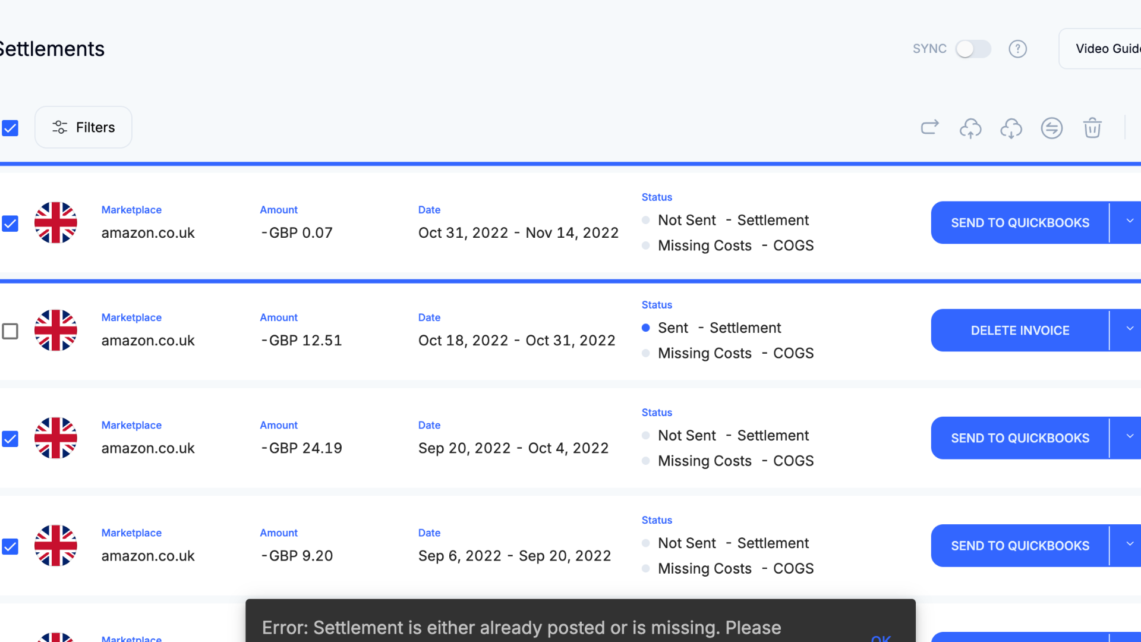Click the UK flag on GBP 0.07 row
This screenshot has height=642, width=1141.
pos(56,223)
